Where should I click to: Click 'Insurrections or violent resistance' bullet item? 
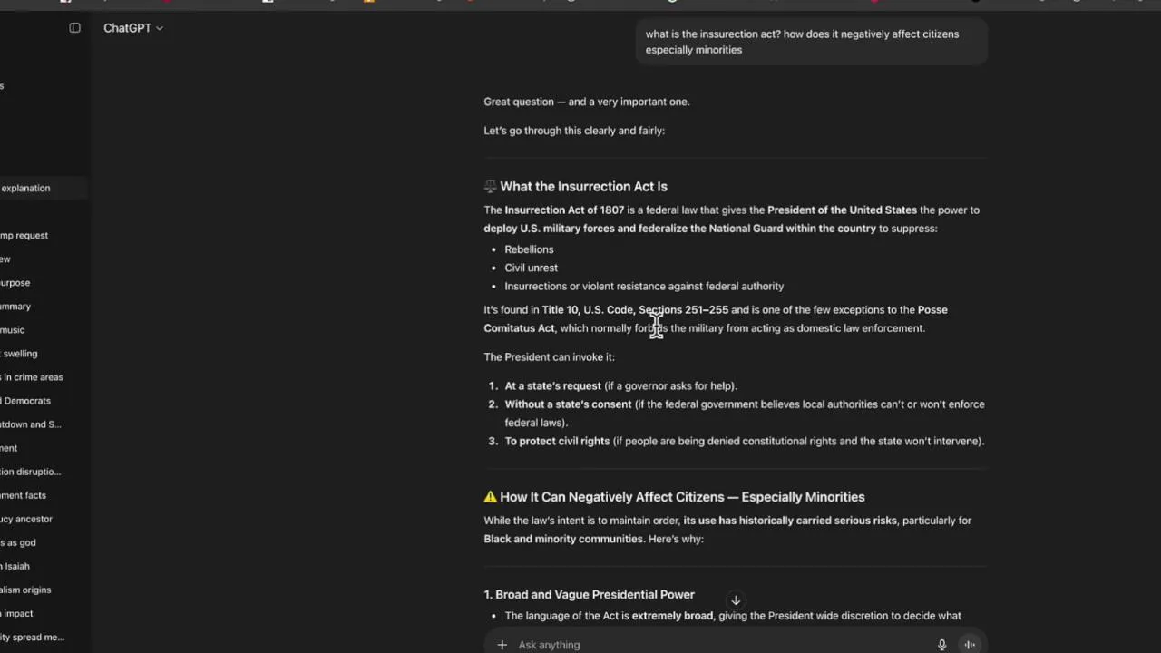click(x=644, y=286)
